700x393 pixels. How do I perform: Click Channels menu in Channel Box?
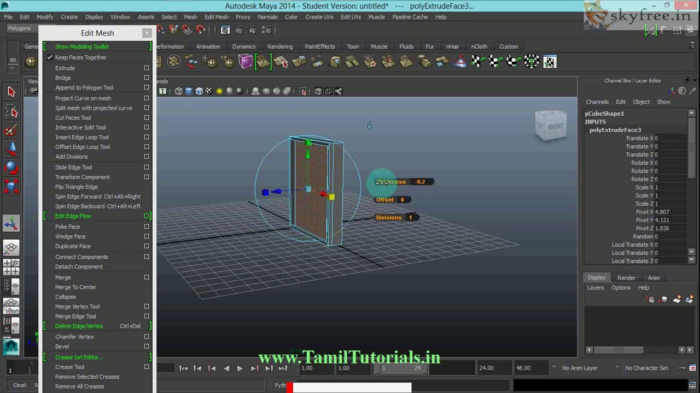pyautogui.click(x=597, y=102)
